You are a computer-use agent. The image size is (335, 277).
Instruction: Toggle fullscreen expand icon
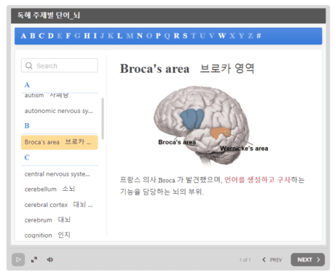click(x=34, y=260)
